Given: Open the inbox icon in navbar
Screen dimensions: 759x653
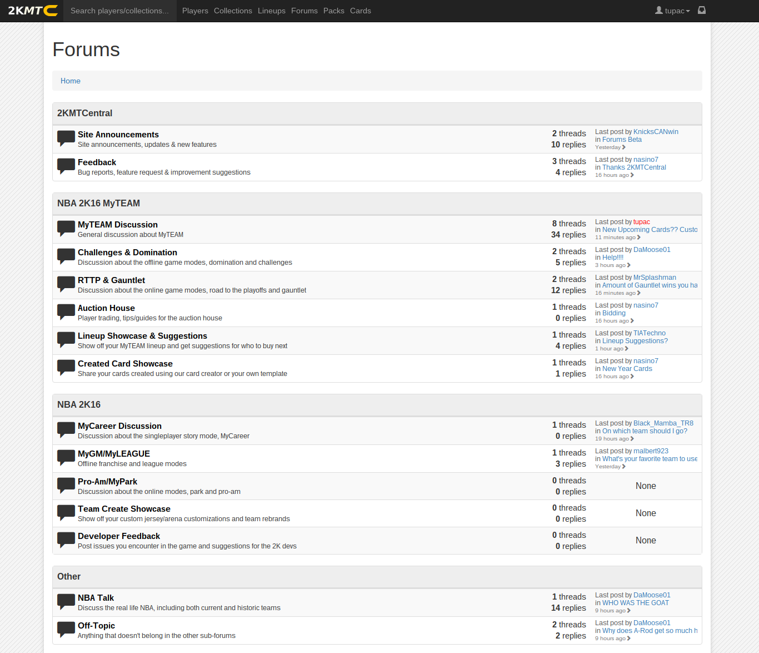Looking at the screenshot, I should pyautogui.click(x=702, y=11).
